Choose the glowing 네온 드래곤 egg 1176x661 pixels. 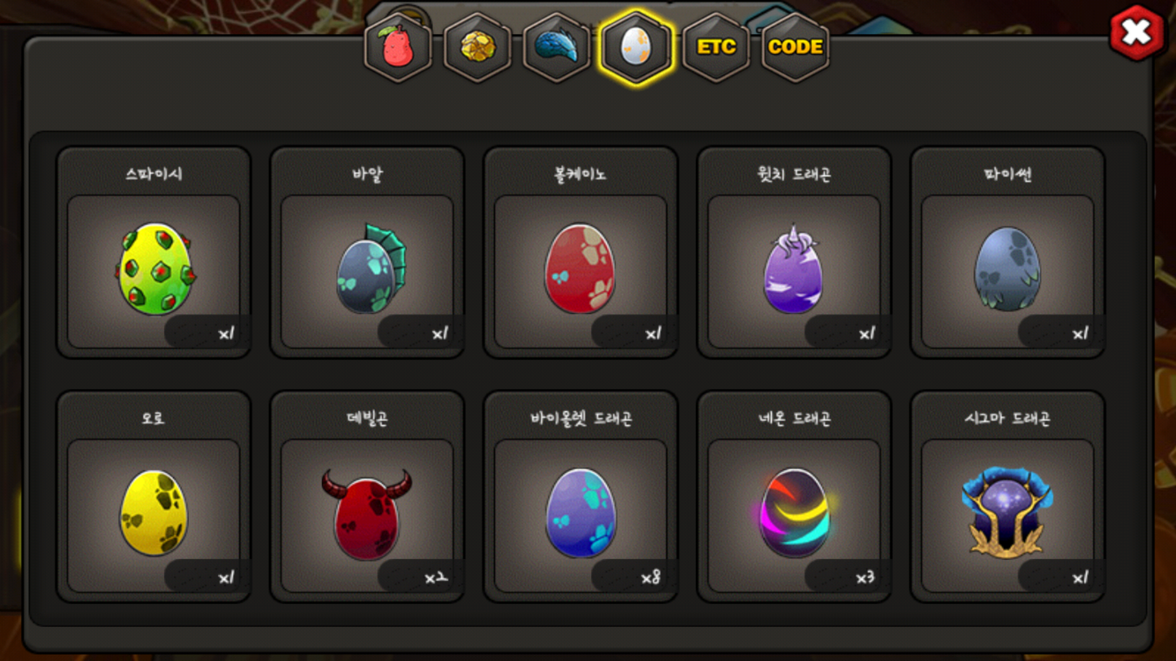(x=794, y=513)
